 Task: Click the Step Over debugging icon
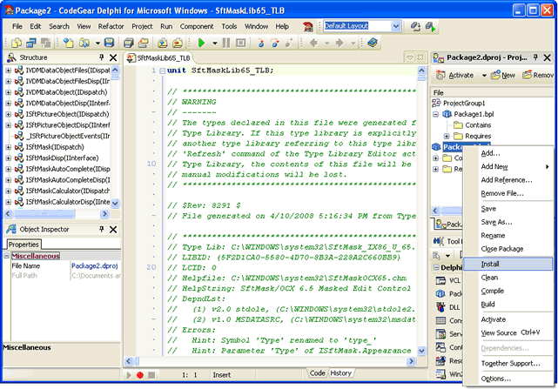pyautogui.click(x=275, y=43)
